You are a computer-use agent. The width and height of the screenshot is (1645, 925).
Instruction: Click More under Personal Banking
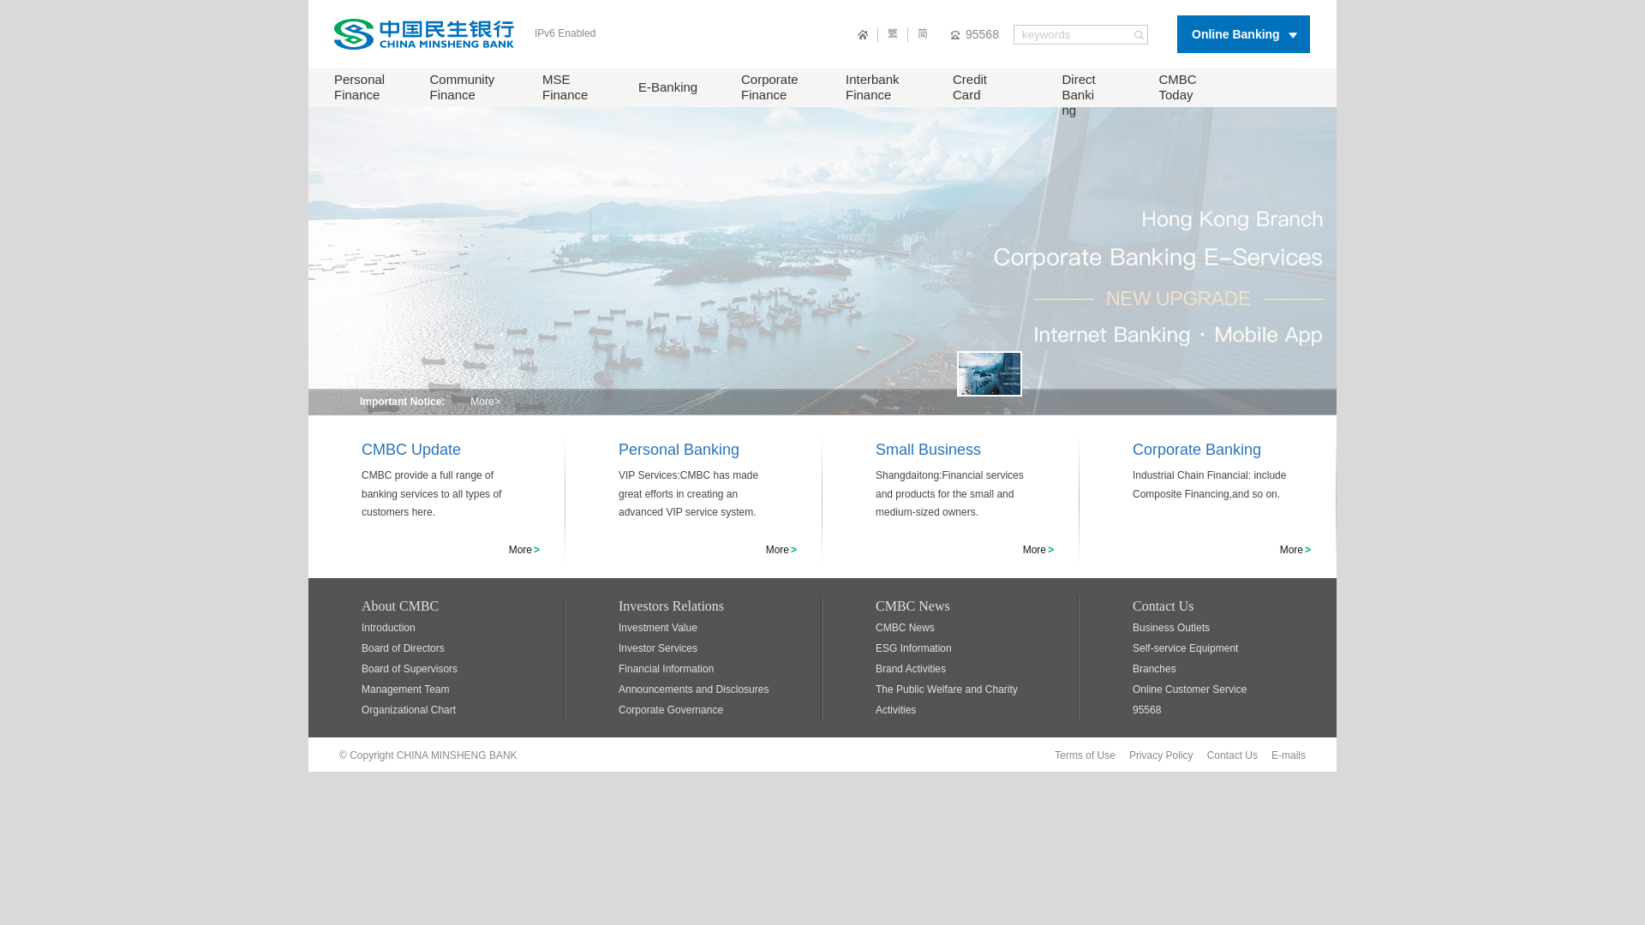781,550
